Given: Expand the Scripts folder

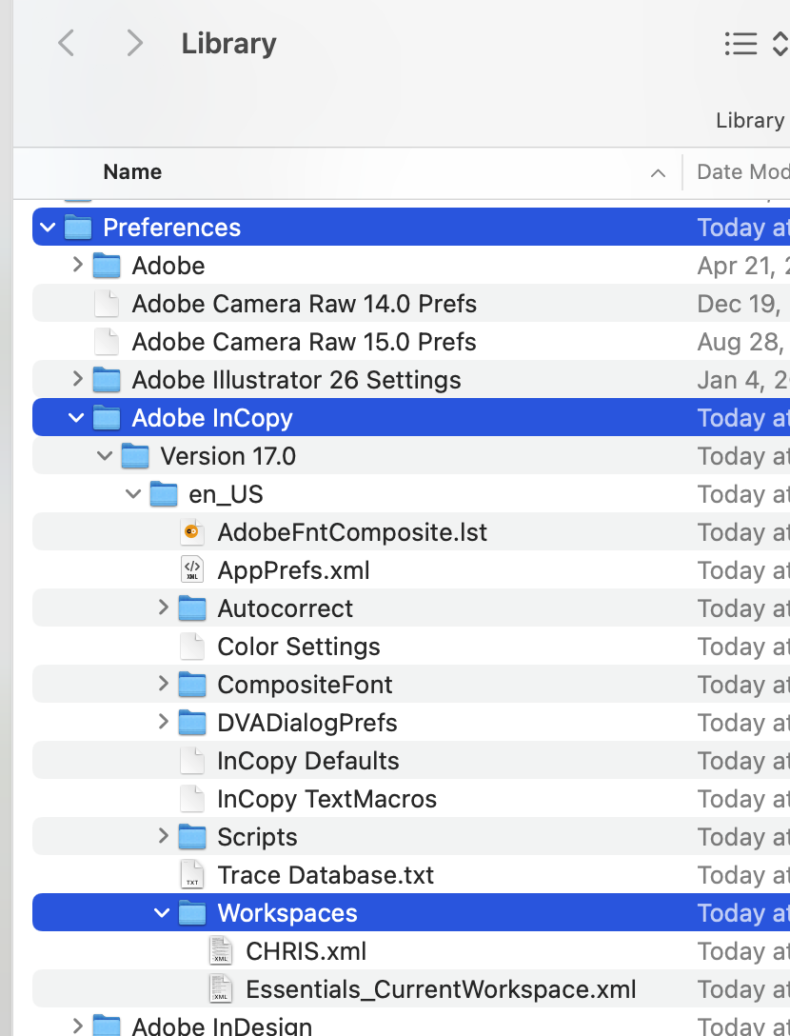Looking at the screenshot, I should 163,836.
